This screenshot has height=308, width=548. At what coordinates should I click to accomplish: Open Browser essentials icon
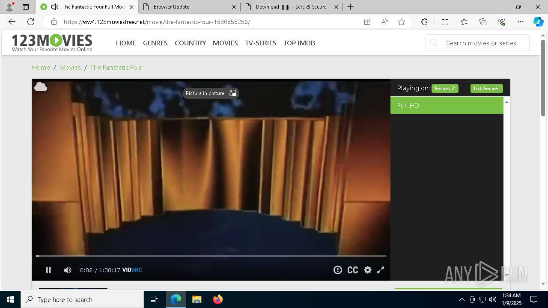point(502,22)
